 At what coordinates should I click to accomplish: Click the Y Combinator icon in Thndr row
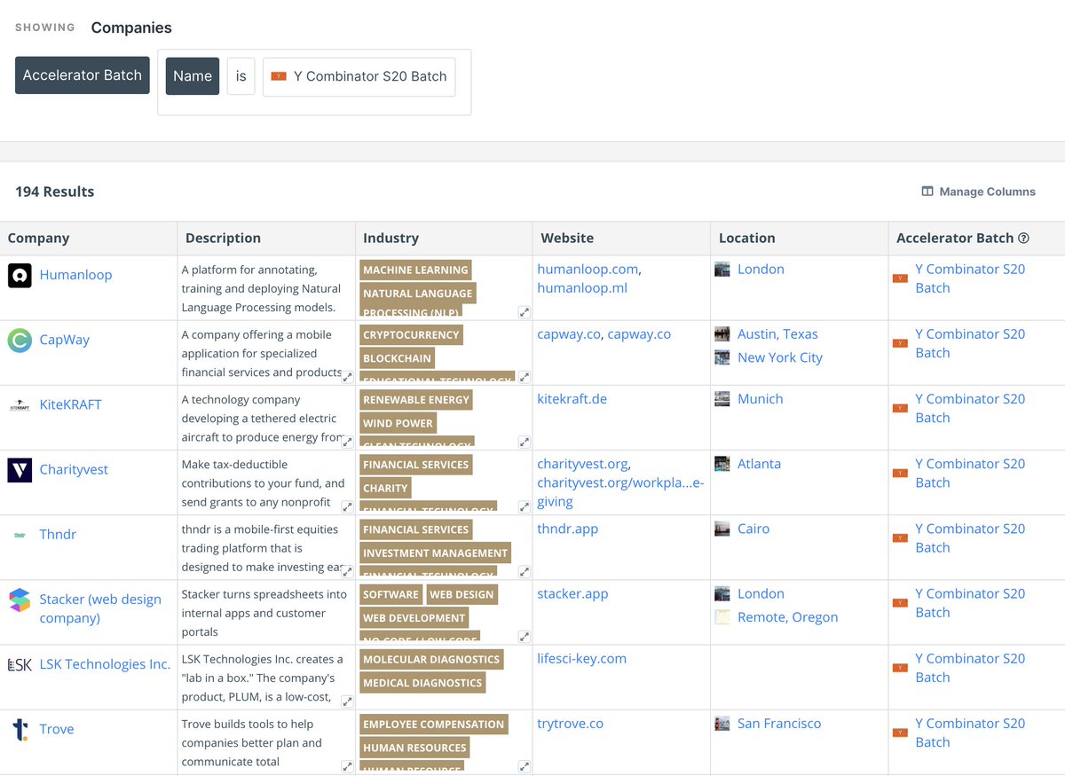(900, 538)
